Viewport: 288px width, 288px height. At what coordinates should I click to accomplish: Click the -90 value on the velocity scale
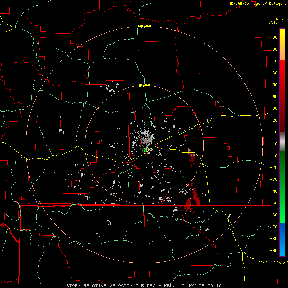click(274, 251)
